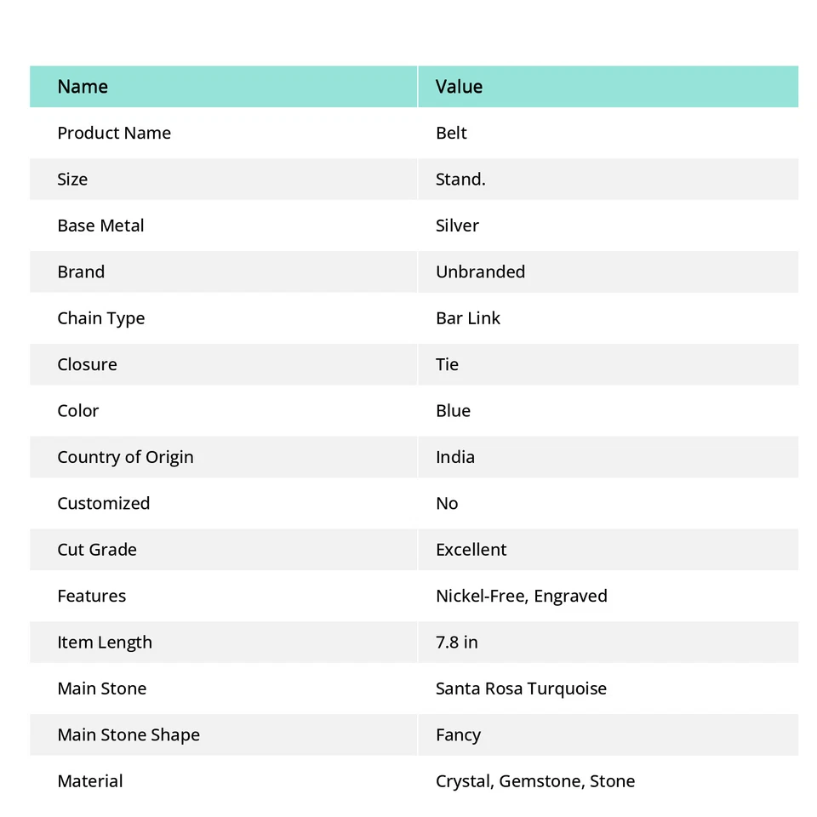Select the Country of Origin label

tap(125, 457)
